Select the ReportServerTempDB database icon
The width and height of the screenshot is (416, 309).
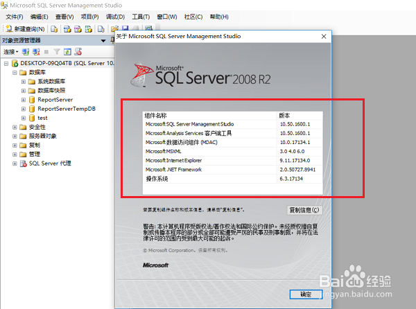coord(32,109)
